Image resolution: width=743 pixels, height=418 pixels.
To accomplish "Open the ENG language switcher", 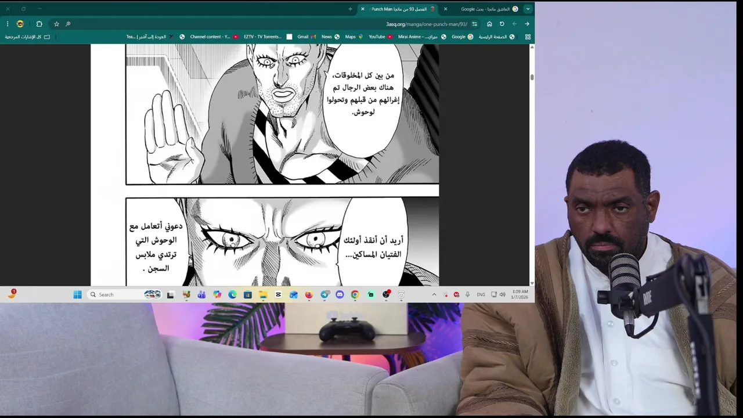I will [481, 294].
